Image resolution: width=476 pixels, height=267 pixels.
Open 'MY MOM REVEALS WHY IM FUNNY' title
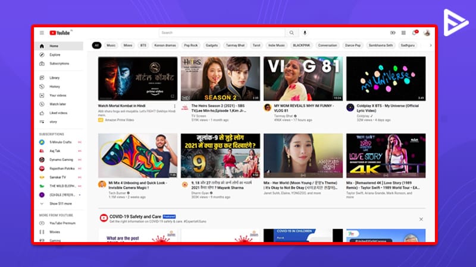point(303,108)
